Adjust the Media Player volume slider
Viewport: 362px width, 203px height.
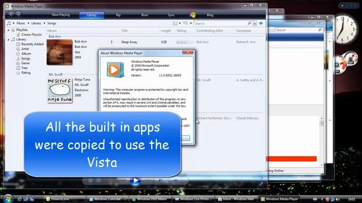tap(175, 181)
